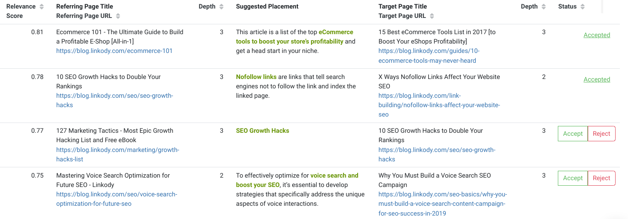Sort by Target Page URL icon
Image resolution: width=628 pixels, height=219 pixels.
(x=432, y=16)
